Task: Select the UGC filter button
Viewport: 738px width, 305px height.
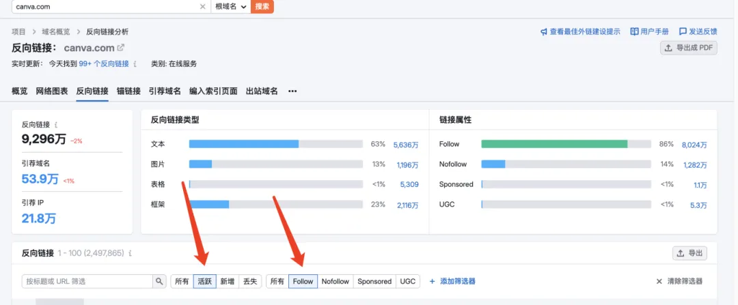Action: 407,282
